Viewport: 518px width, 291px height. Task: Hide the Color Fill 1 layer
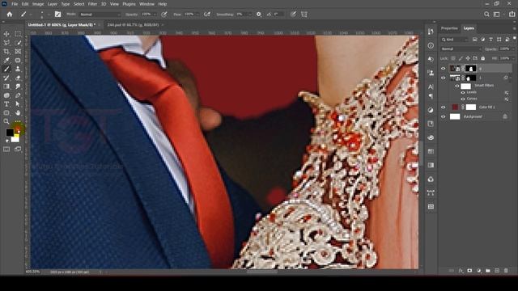coord(444,107)
